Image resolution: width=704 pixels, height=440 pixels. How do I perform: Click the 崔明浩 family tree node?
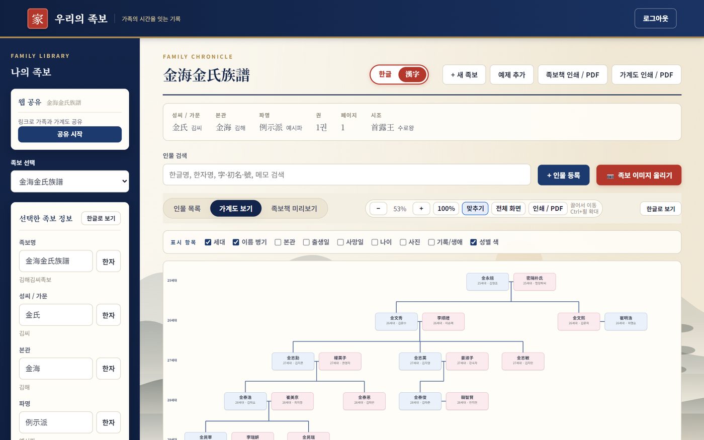(x=626, y=321)
